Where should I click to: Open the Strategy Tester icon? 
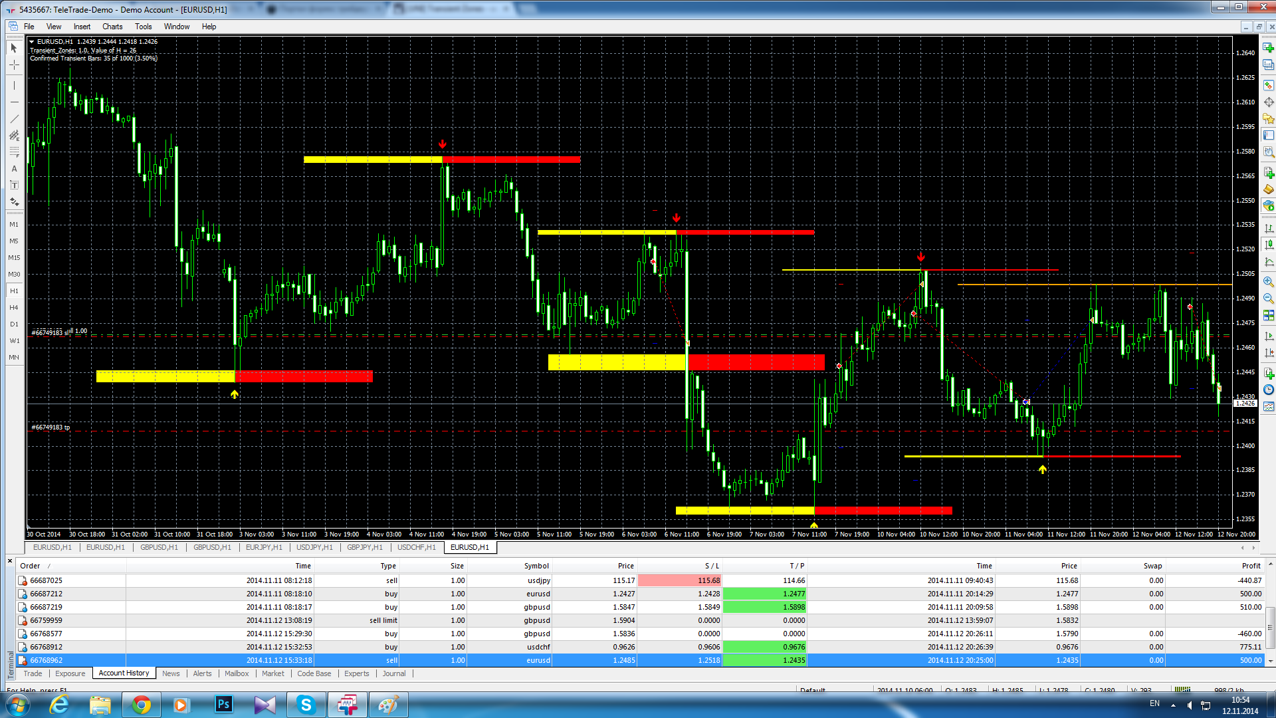(1269, 152)
